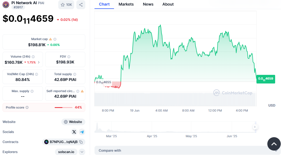This screenshot has height=155, width=281.
Task: Open the Self-reported circulating supply info icon
Action: pyautogui.click(x=78, y=91)
